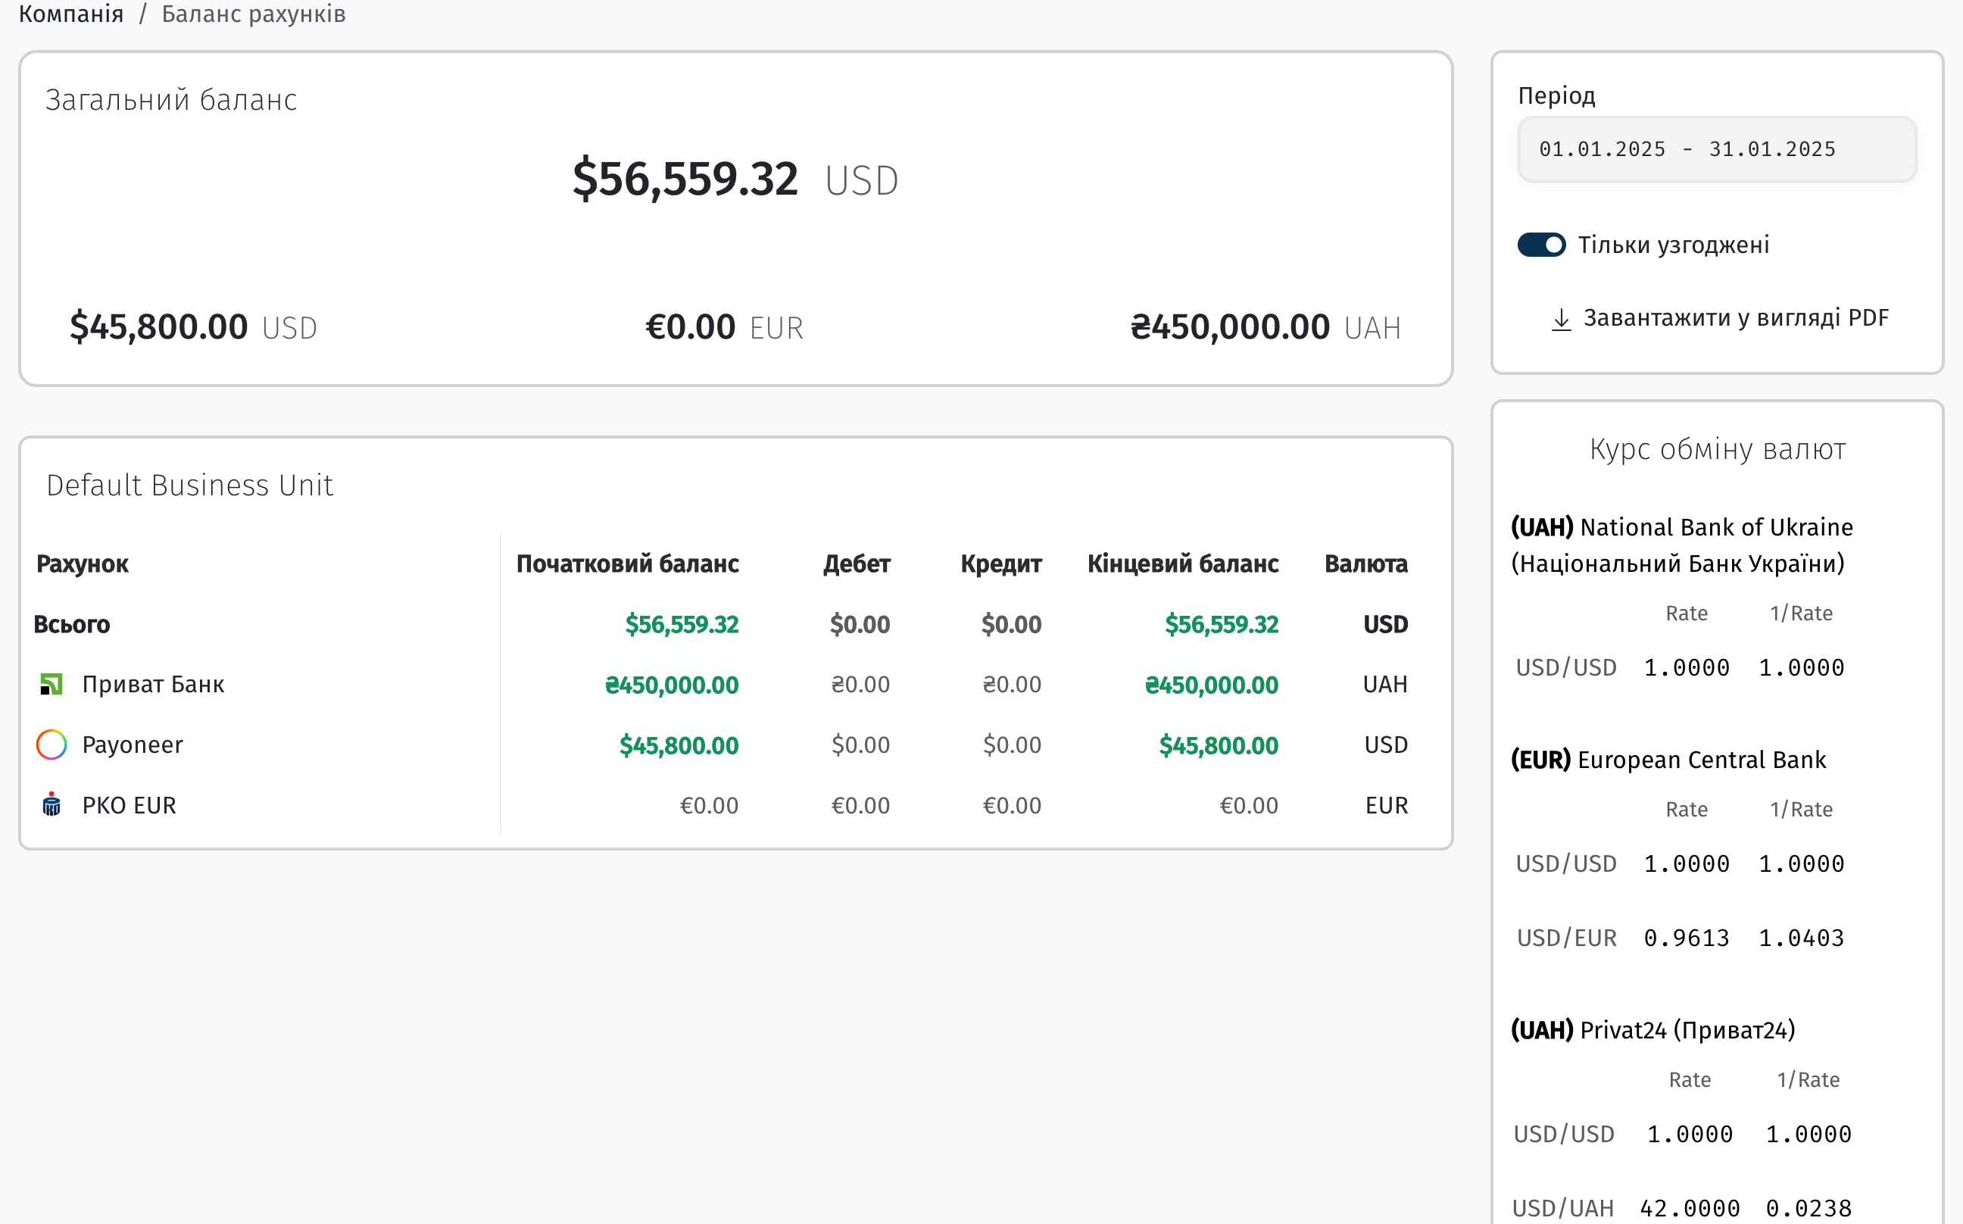Open the period date range field

point(1716,150)
